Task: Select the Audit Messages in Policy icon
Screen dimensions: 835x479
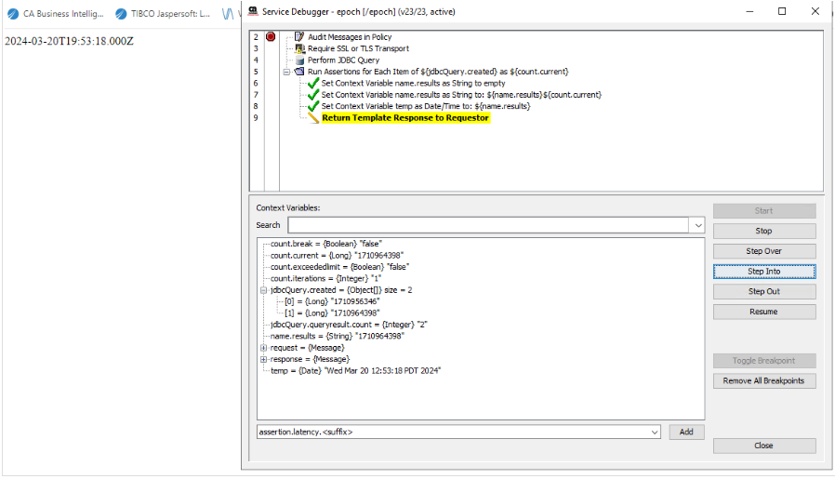Action: [x=299, y=37]
